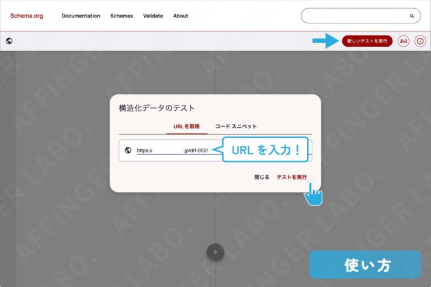431x287 pixels.
Task: Open the language selector あa icon
Action: 403,41
